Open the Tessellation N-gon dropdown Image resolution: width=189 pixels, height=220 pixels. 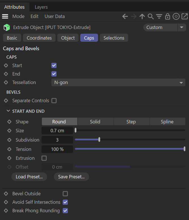pos(118,83)
